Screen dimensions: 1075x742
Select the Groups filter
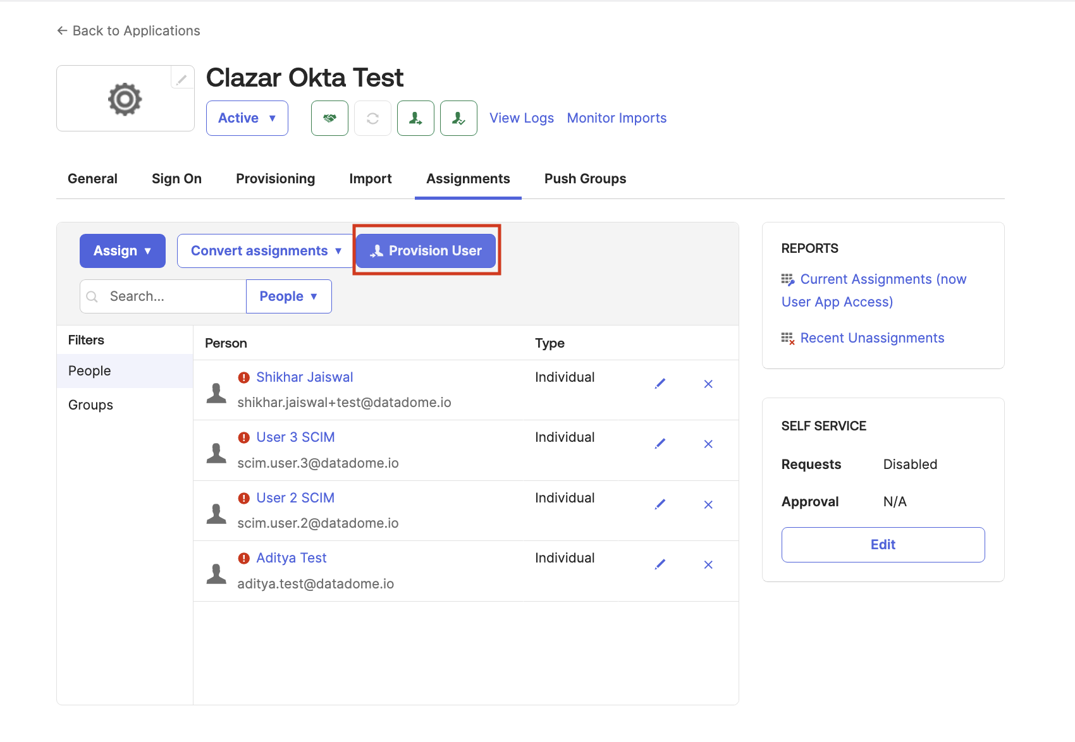pyautogui.click(x=125, y=405)
